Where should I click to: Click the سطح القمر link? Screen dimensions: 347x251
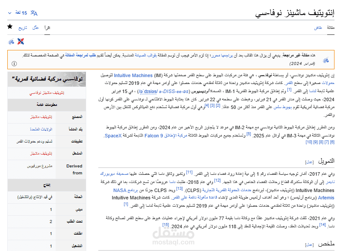[289, 83]
